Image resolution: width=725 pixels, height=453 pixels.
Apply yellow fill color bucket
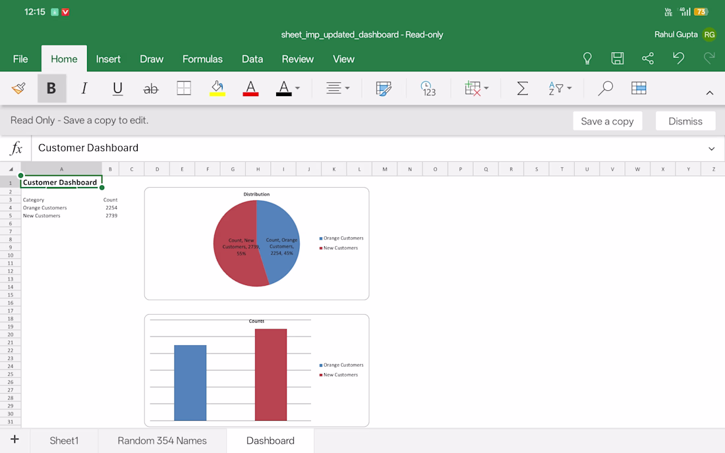coord(217,88)
